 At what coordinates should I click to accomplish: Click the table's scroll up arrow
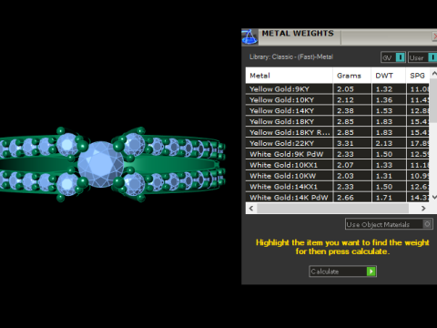click(x=433, y=73)
